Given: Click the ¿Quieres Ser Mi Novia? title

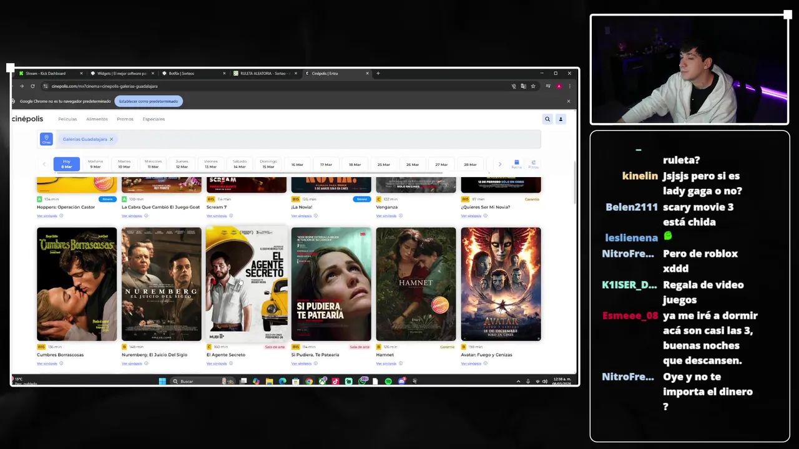Looking at the screenshot, I should tap(486, 207).
